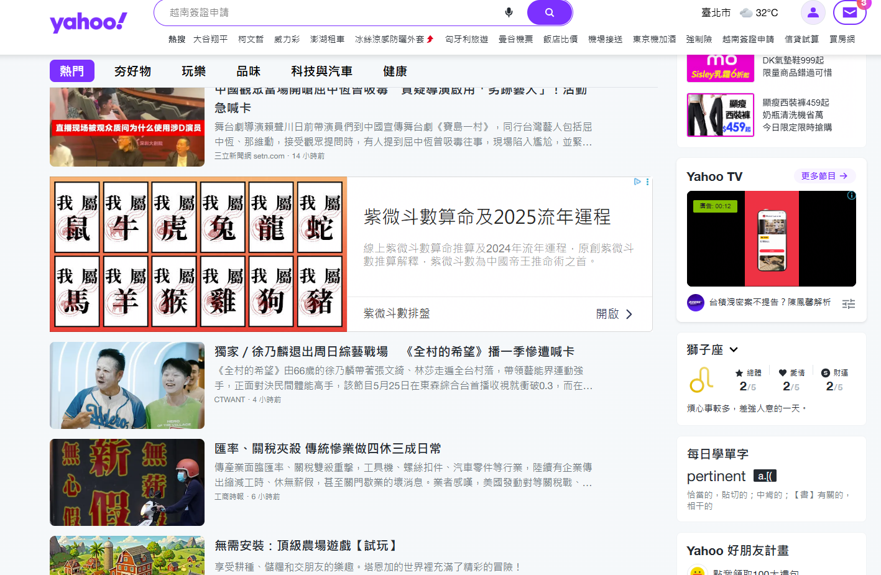
Task: Open headline 匯率、關稅夾殺 傳統慘業
Action: [x=328, y=449]
